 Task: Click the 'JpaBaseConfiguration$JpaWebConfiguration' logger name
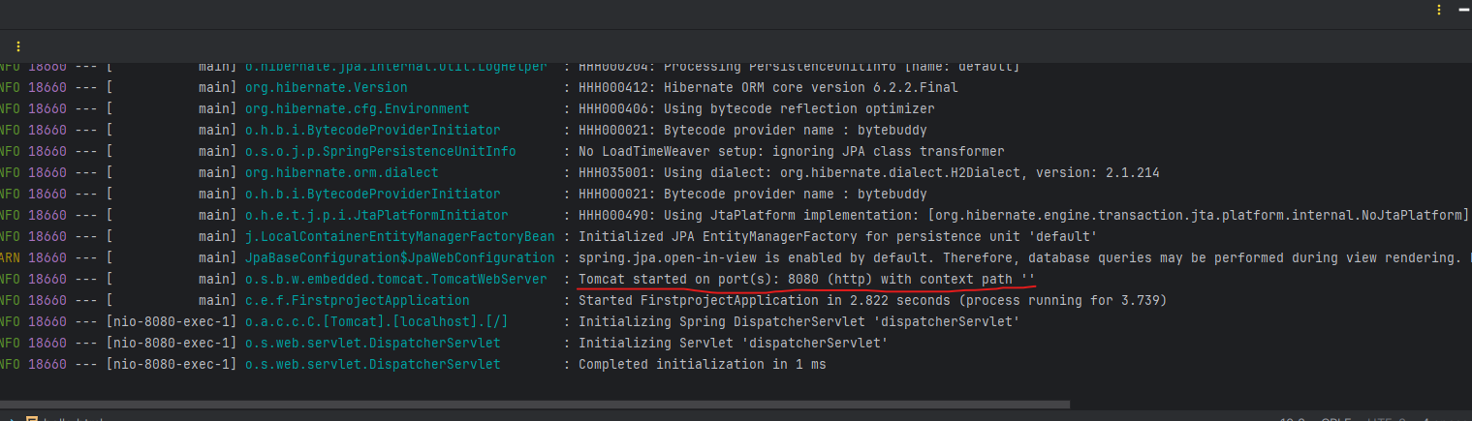click(399, 257)
